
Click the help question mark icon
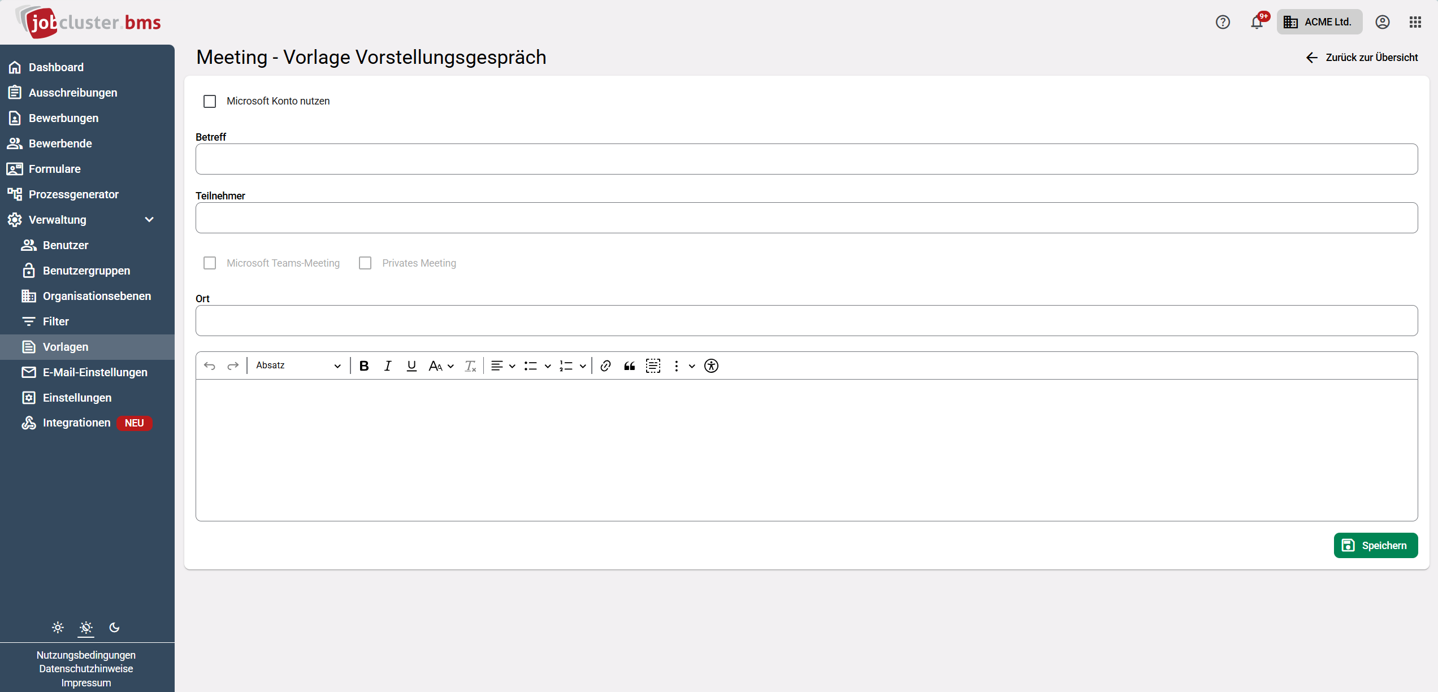coord(1223,22)
